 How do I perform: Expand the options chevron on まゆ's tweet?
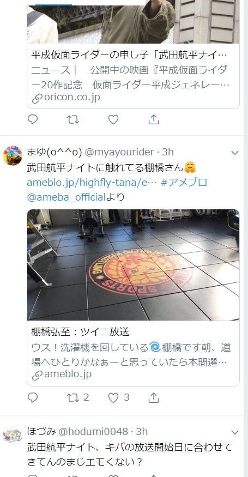click(234, 153)
